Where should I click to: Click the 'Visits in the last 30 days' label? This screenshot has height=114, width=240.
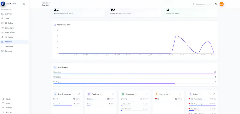(63, 13)
